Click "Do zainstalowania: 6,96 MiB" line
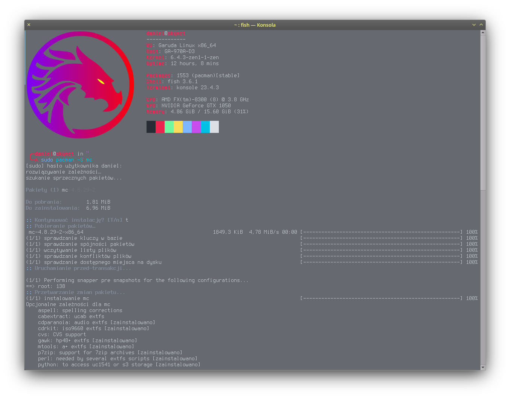 pos(68,208)
